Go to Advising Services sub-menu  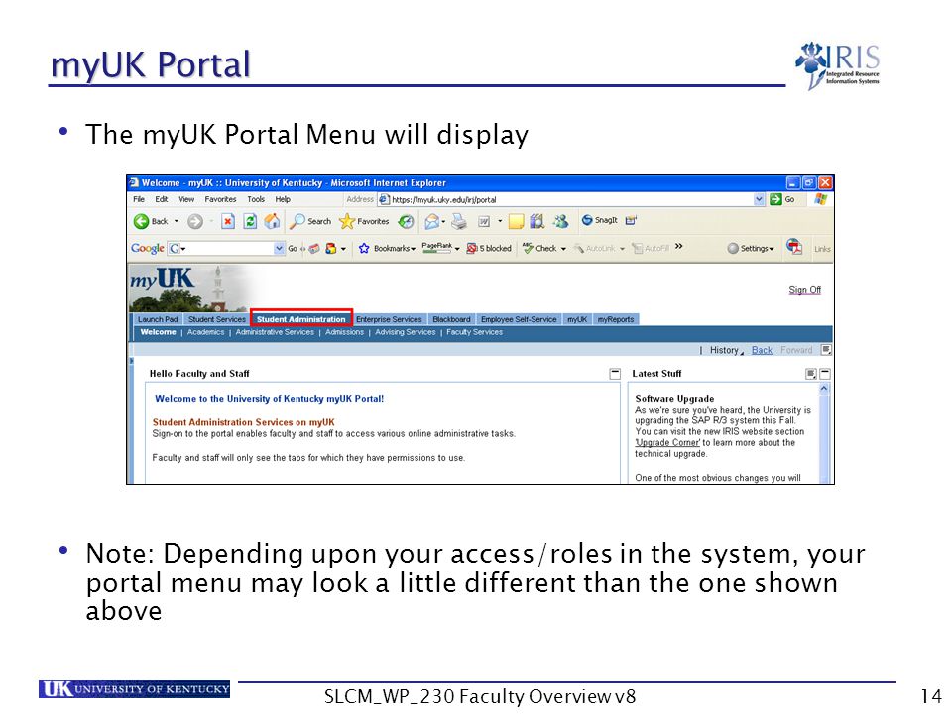405,332
